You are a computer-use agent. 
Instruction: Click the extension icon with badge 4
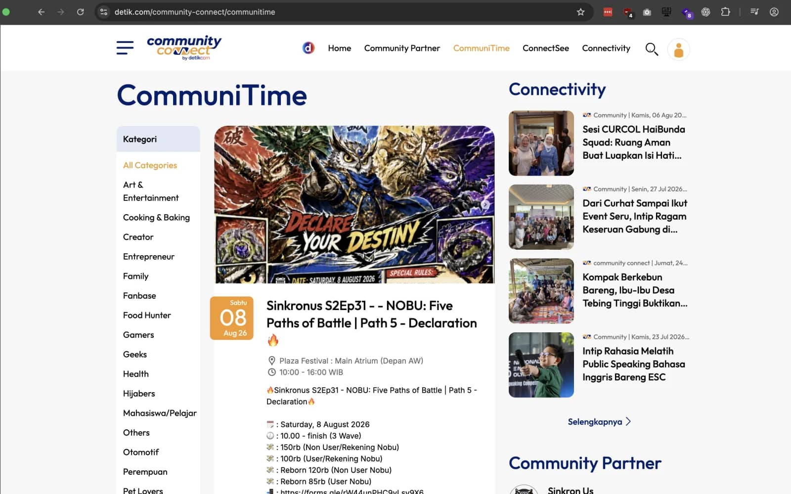tap(628, 13)
